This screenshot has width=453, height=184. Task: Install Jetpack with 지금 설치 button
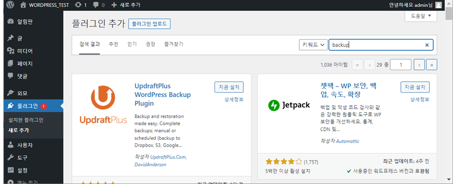pos(415,87)
